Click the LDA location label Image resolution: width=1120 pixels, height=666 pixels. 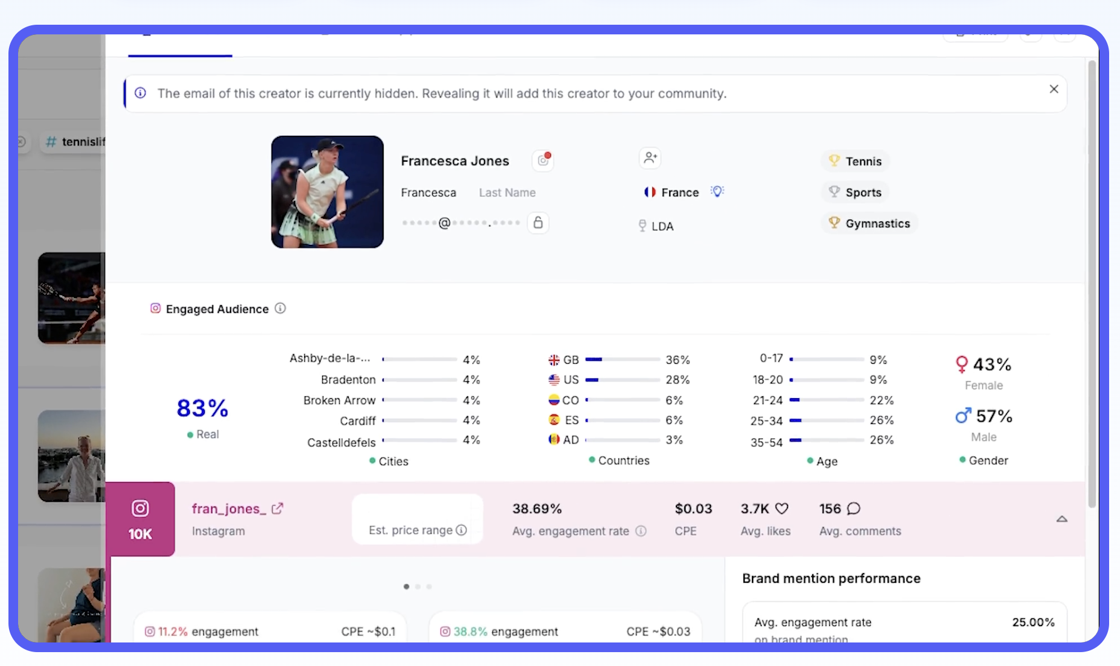tap(662, 226)
